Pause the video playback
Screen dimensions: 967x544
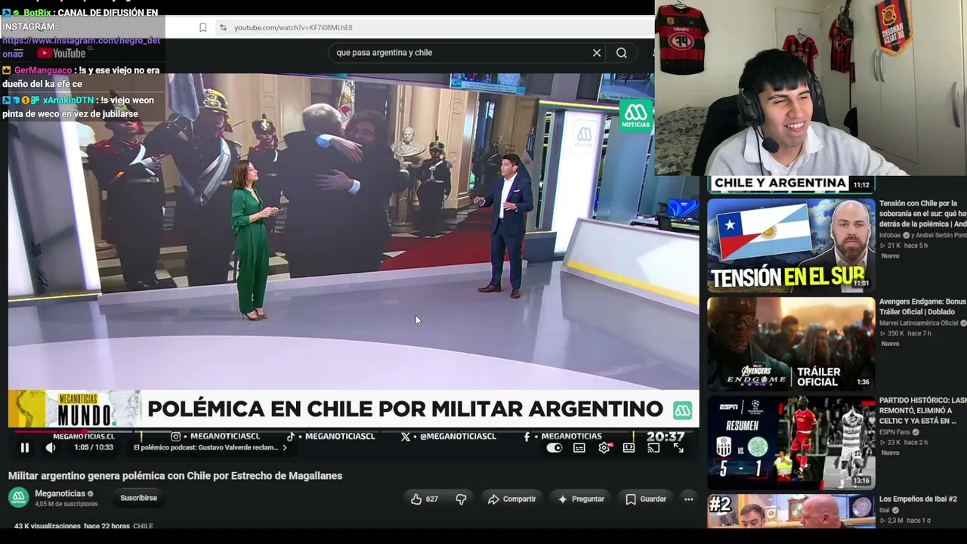(x=24, y=448)
